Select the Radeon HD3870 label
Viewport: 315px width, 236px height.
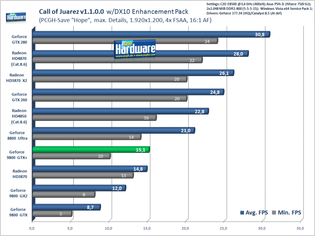(20, 174)
